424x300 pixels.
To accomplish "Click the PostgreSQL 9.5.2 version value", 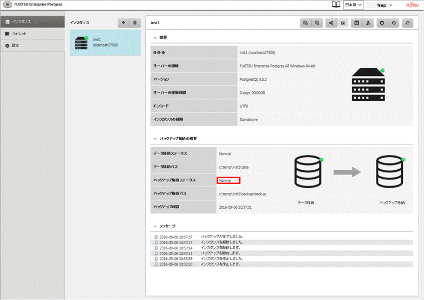I will click(x=253, y=79).
